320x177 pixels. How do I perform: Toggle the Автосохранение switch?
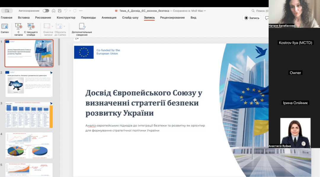tap(46, 11)
